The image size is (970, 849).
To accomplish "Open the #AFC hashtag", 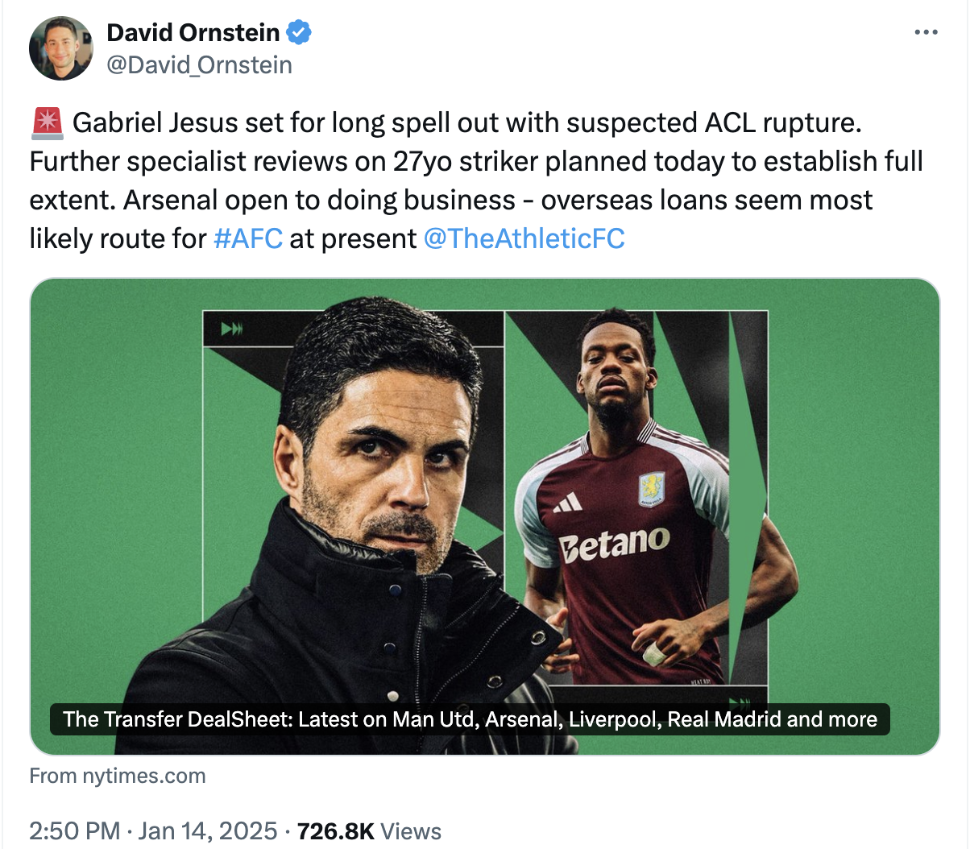I will 248,238.
